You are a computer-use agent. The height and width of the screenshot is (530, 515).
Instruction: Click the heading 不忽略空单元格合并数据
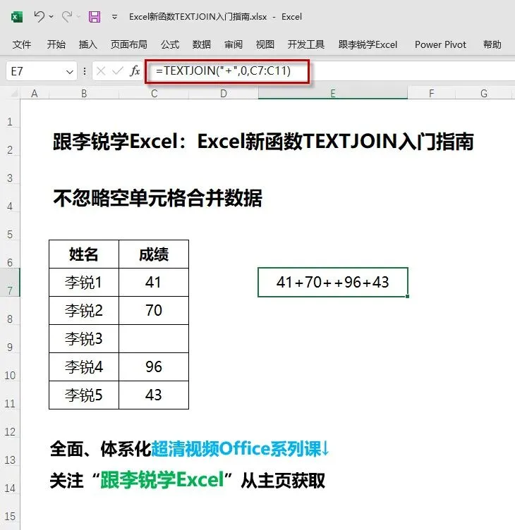tap(158, 198)
